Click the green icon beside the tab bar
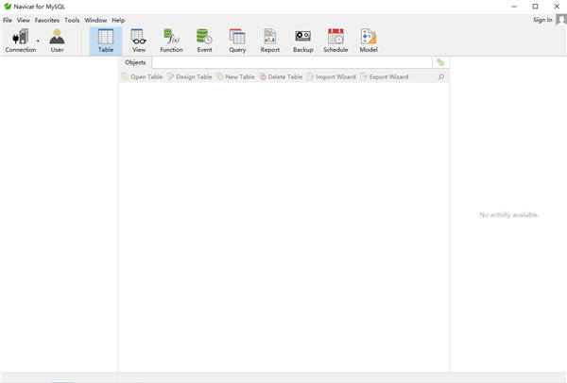Screen dimensions: 567x383 click(x=440, y=62)
